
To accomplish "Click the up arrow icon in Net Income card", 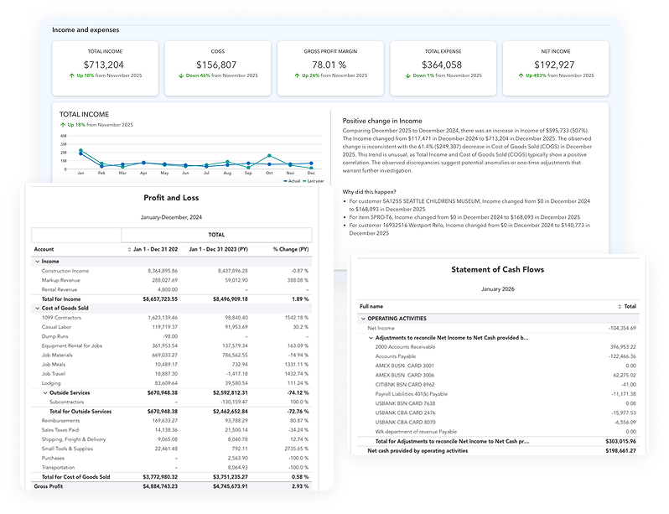I will click(x=522, y=75).
